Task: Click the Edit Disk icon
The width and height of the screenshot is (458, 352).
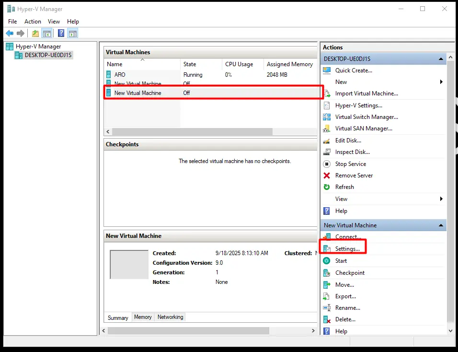Action: click(327, 141)
